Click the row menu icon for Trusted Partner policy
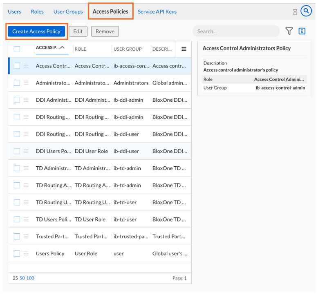The width and height of the screenshot is (318, 295). coord(26,236)
